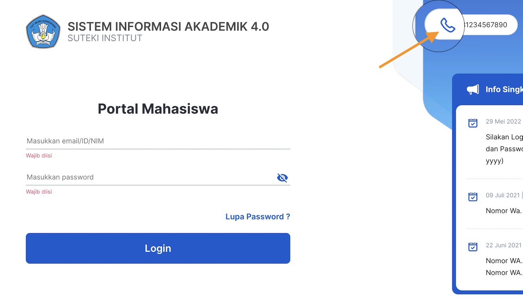Viewport: 523px width, 306px height.
Task: Click the Sistem Informasi Akademik 4.0 title
Action: pos(168,27)
